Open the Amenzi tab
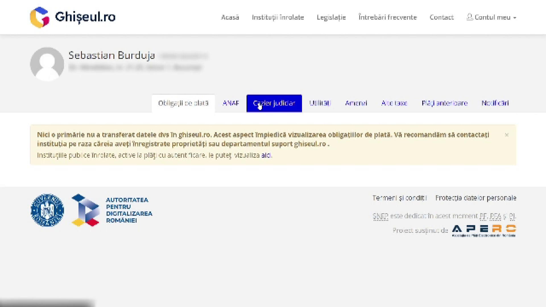Viewport: 546px width, 307px height. [356, 103]
